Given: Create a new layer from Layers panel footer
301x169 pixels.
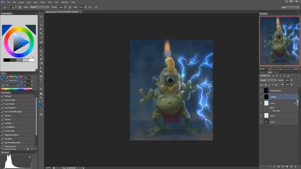Looking at the screenshot, I should coord(292,167).
